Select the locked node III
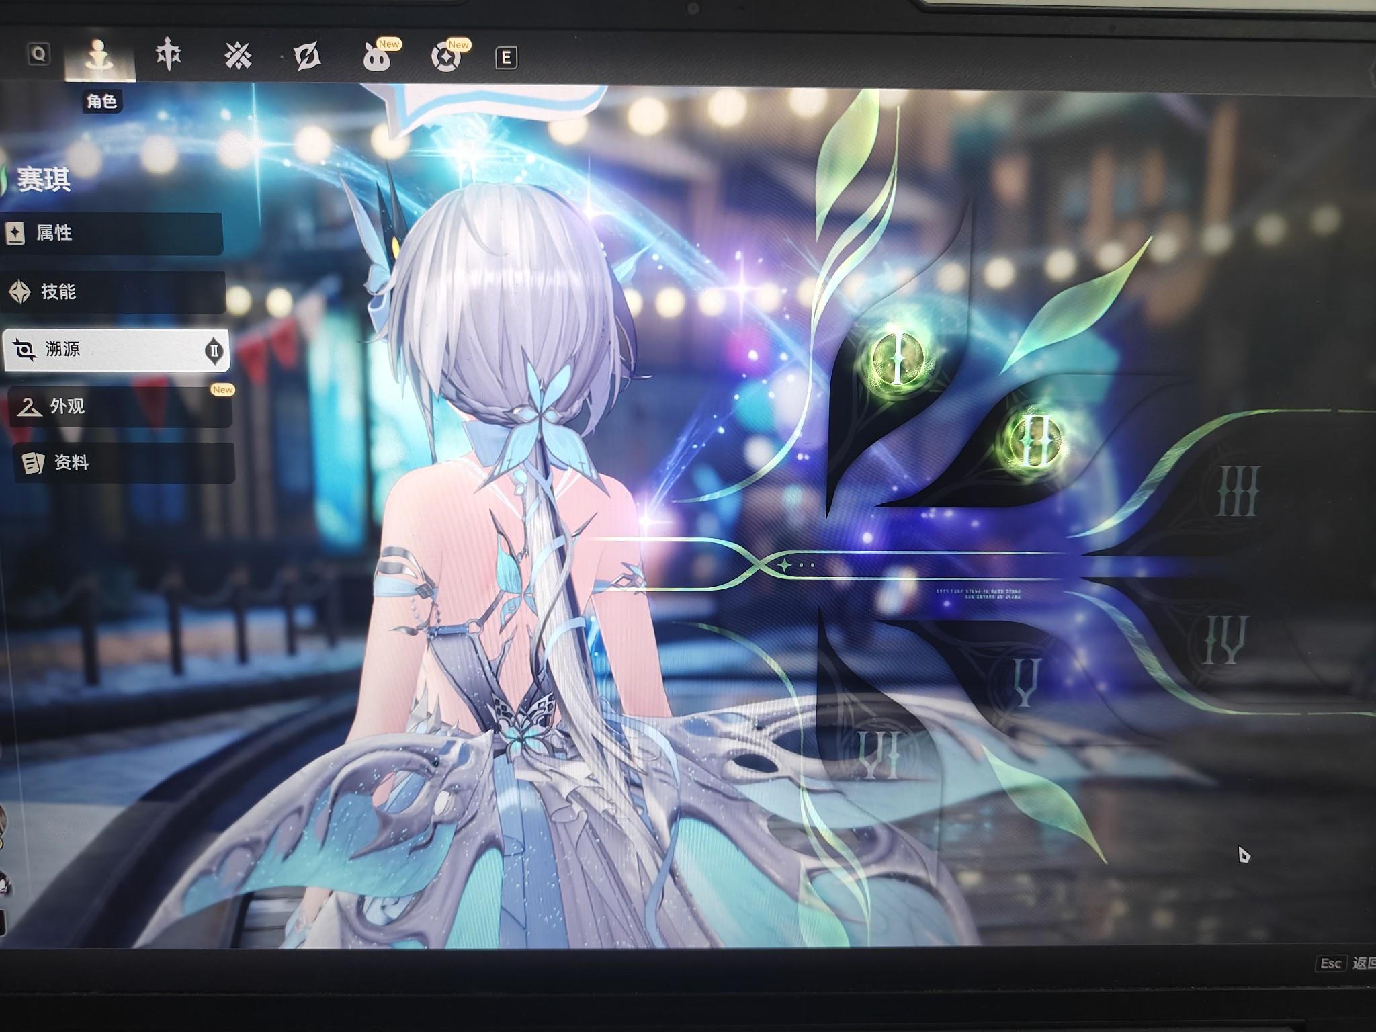 pyautogui.click(x=1238, y=492)
